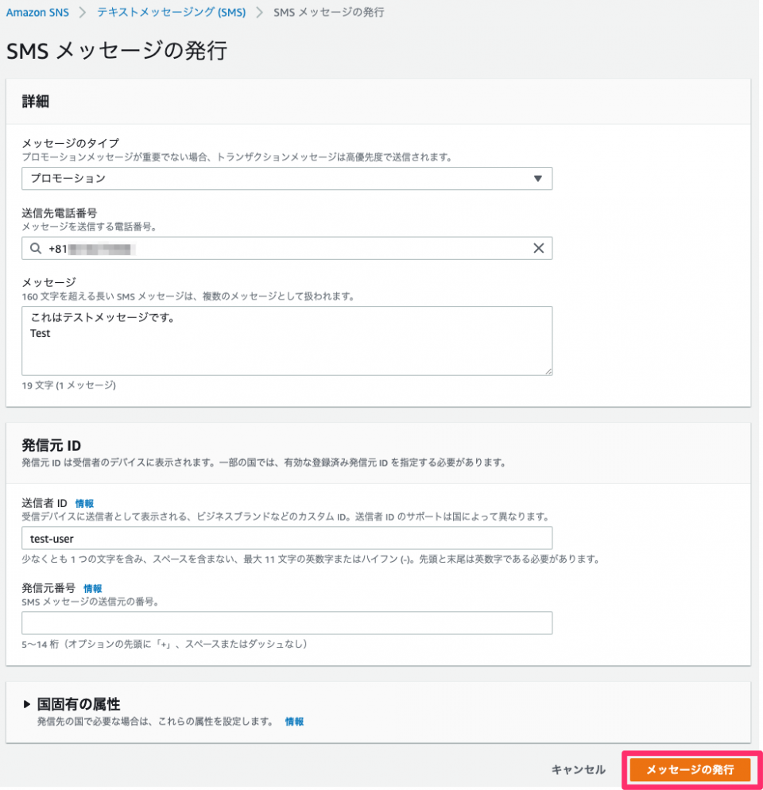Click the 情報 link next to 送信者 ID
Screen dimensions: 763x790
(x=83, y=502)
